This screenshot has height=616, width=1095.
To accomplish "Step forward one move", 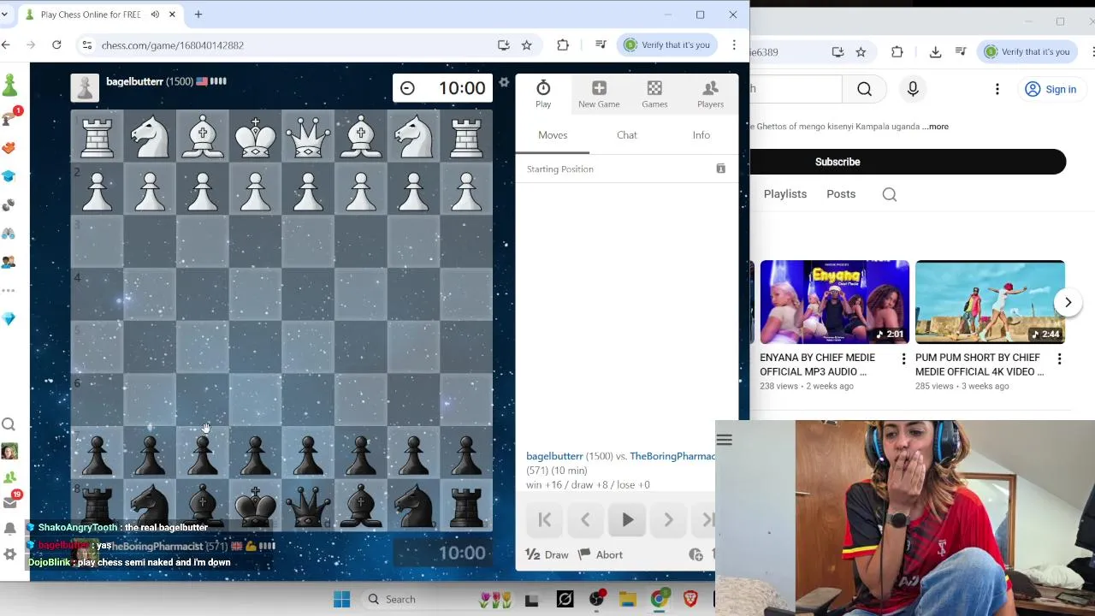I will pyautogui.click(x=668, y=519).
